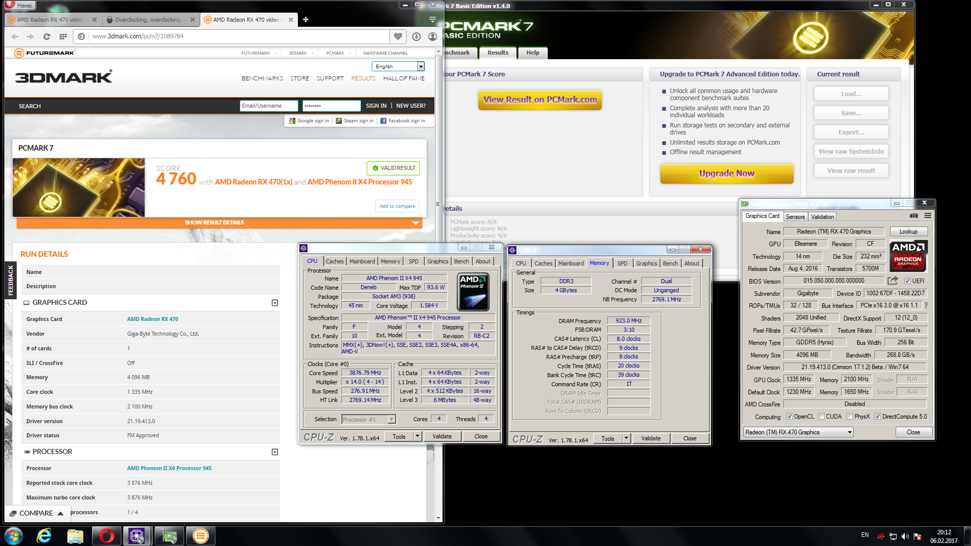
Task: Click the browser forward arrow
Action: (x=30, y=36)
